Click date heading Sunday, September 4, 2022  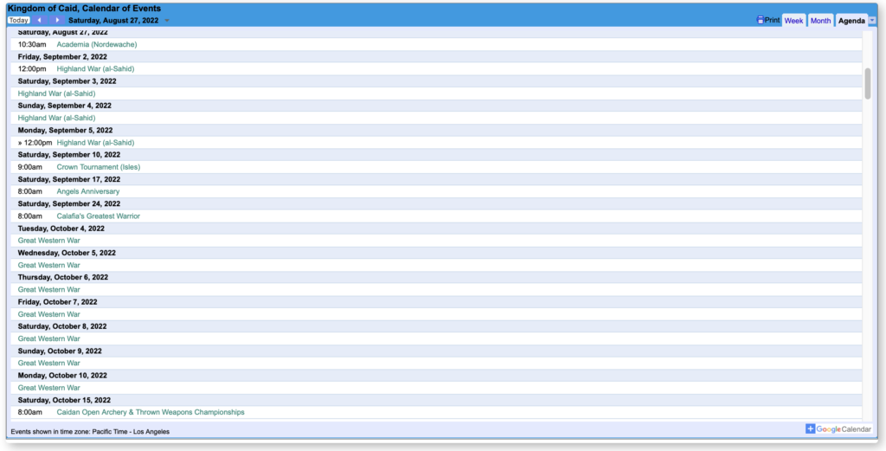point(64,106)
